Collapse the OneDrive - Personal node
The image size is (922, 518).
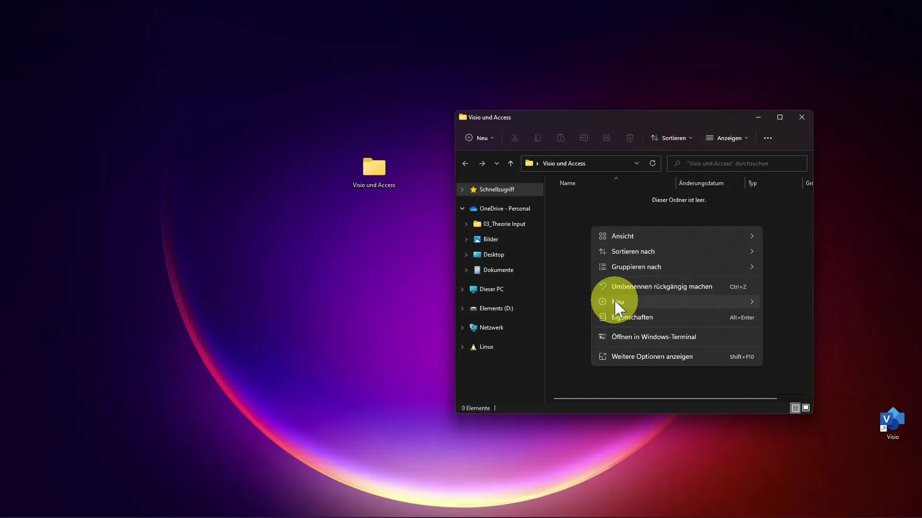[462, 209]
